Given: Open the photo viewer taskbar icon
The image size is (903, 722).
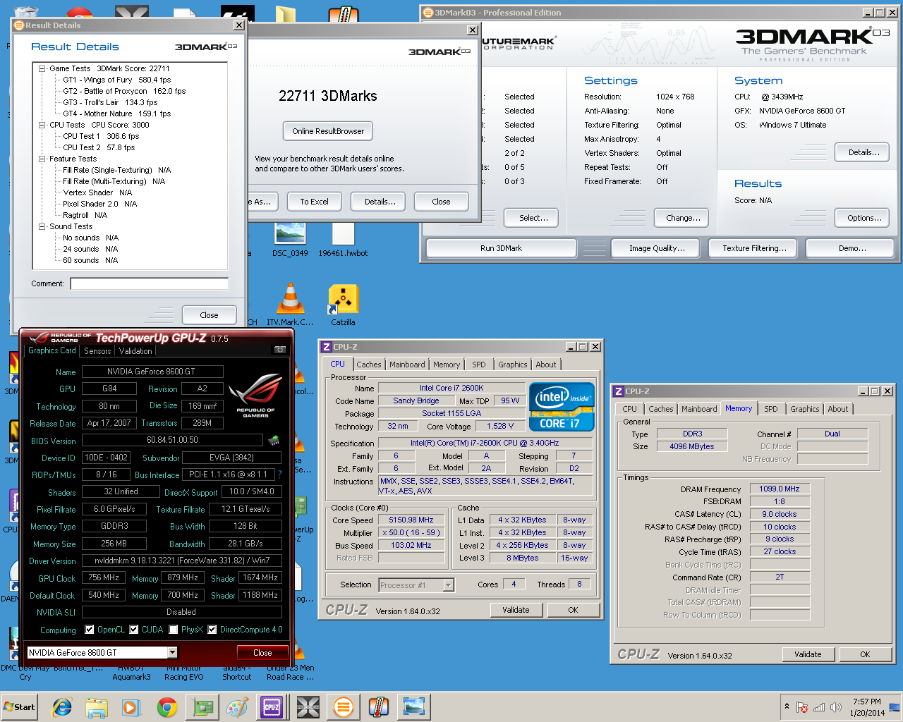Looking at the screenshot, I should [x=414, y=706].
